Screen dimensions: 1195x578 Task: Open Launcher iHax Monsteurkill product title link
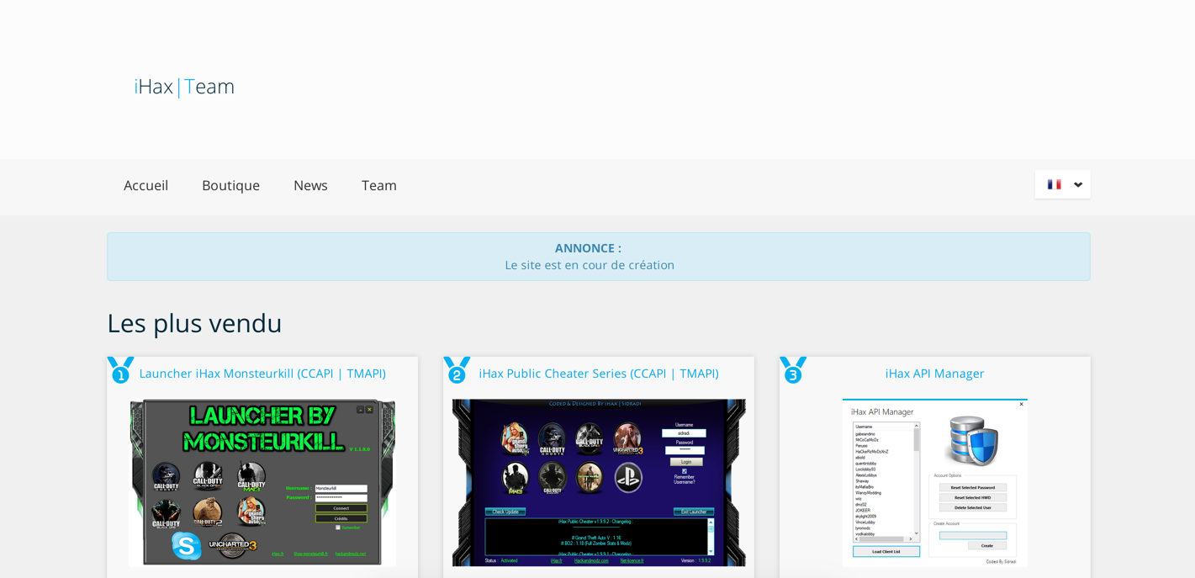tap(262, 374)
